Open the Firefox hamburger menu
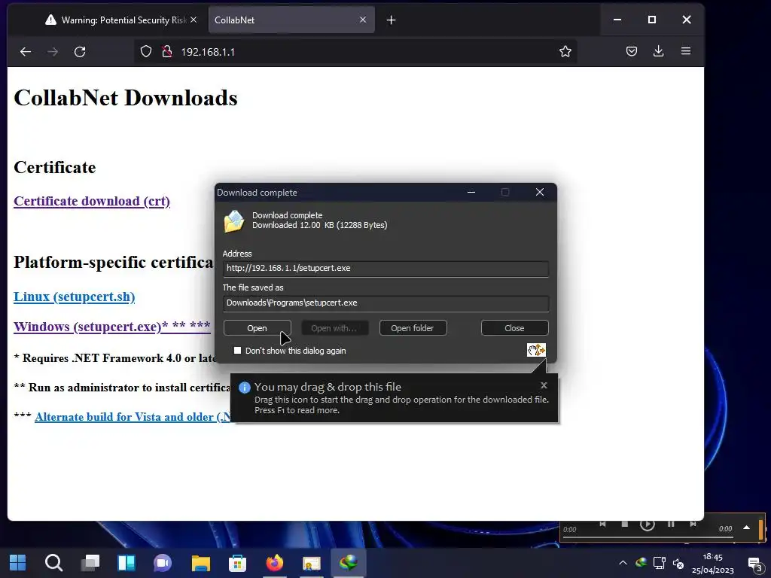771x578 pixels. click(x=685, y=51)
